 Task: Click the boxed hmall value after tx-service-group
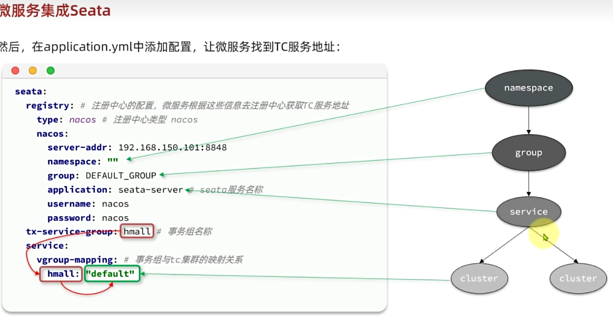pyautogui.click(x=137, y=231)
